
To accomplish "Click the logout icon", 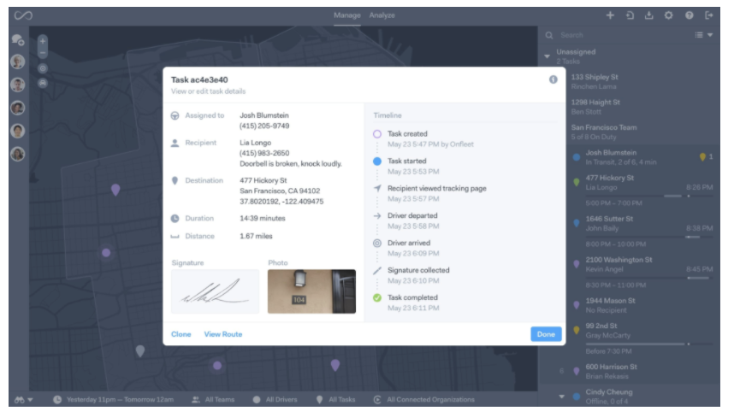I will (708, 15).
